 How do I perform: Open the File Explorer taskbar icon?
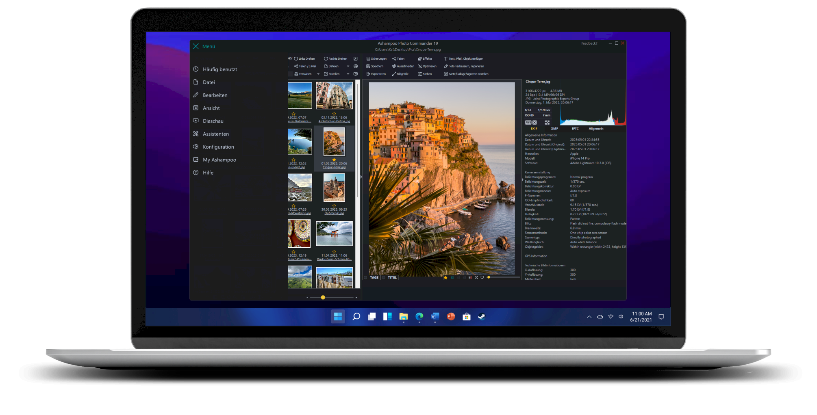click(x=403, y=317)
